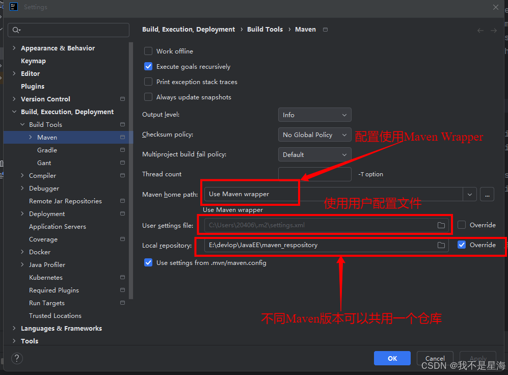Click project-level icon beside Kubernetes
The height and width of the screenshot is (375, 508).
click(122, 277)
